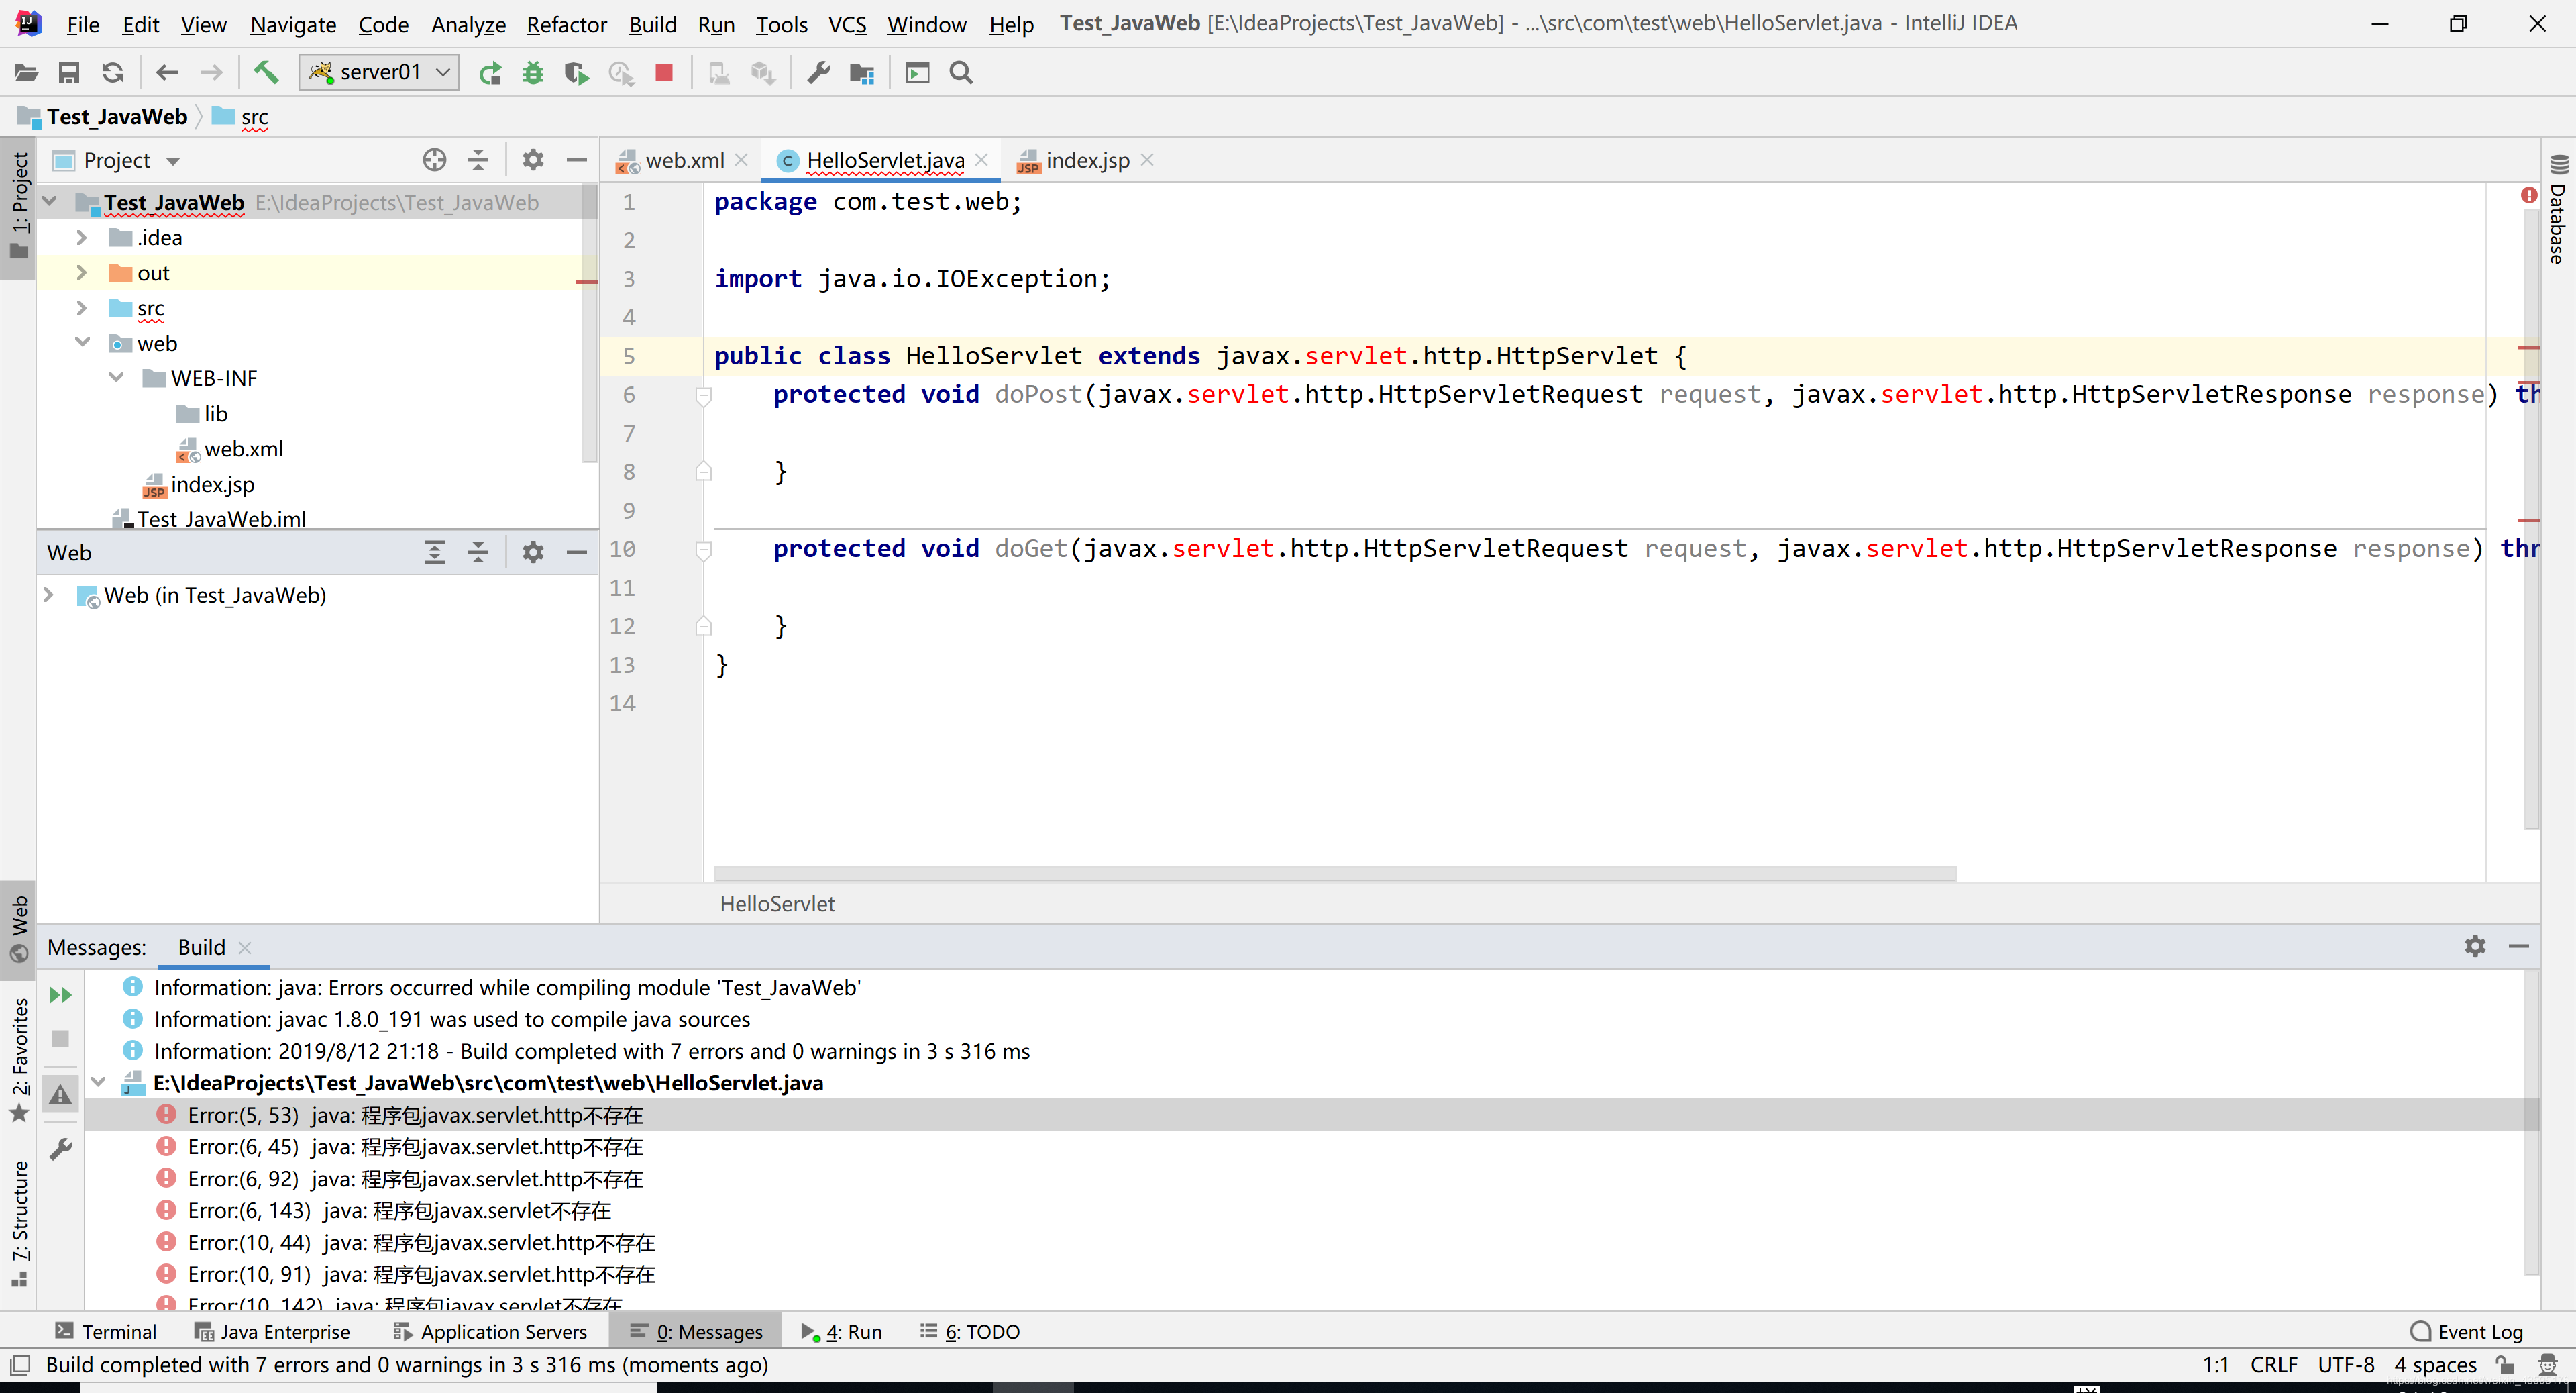Open Application Servers tool window
The width and height of the screenshot is (2576, 1393).
490,1332
